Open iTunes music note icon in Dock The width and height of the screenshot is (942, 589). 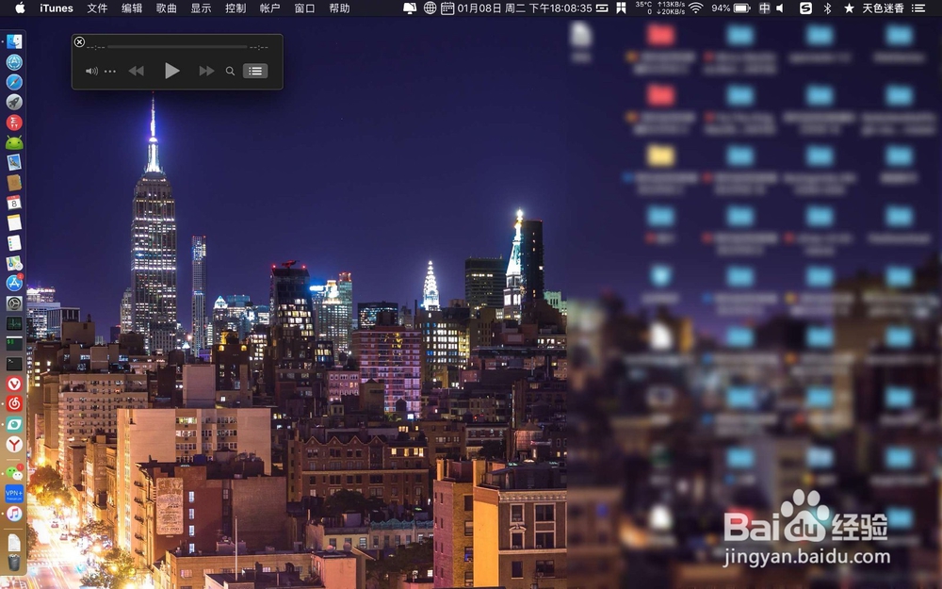pos(14,514)
